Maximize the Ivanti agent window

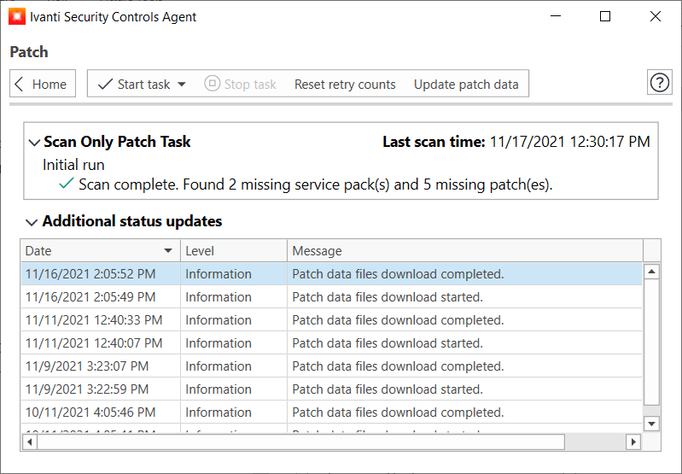[605, 16]
